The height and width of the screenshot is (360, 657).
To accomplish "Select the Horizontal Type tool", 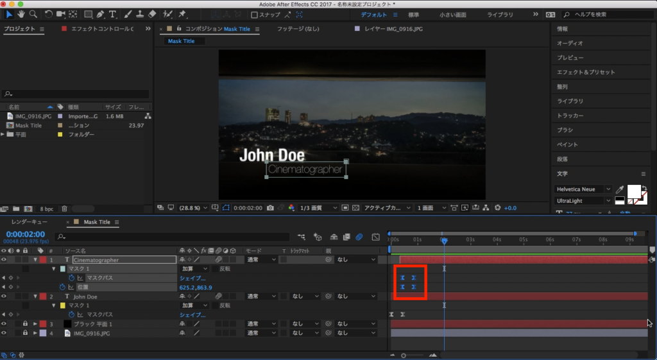I will [113, 13].
